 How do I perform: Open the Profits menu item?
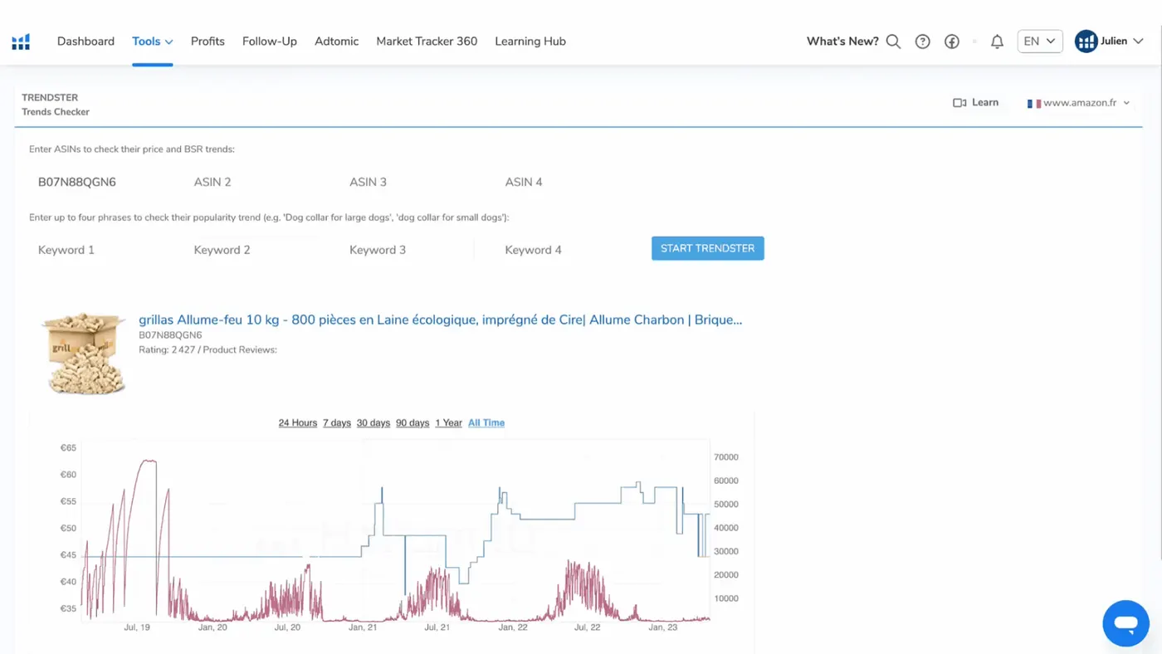pyautogui.click(x=207, y=41)
